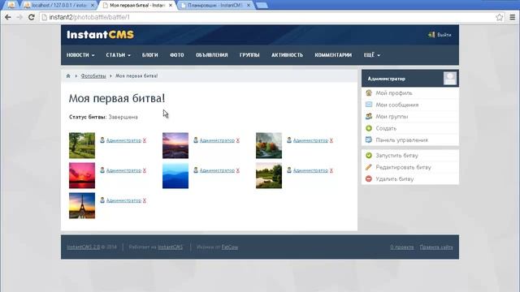Click the Панель управления icon

tap(368, 140)
